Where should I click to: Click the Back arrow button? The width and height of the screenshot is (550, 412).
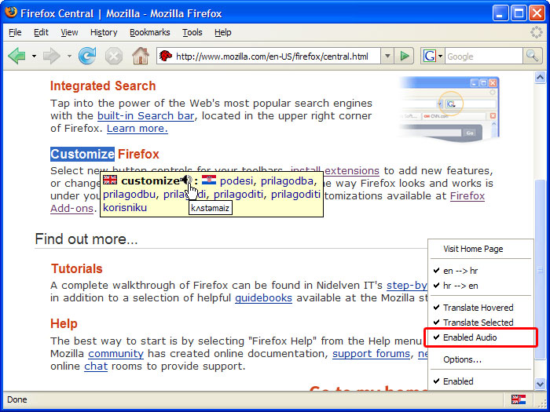pos(16,56)
